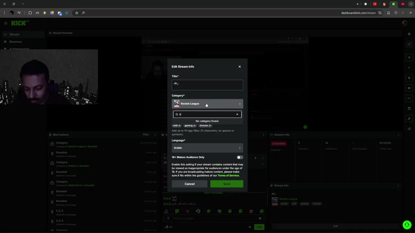Open chat settings gear icon
Viewport: 415px width, 233px height.
(250, 227)
